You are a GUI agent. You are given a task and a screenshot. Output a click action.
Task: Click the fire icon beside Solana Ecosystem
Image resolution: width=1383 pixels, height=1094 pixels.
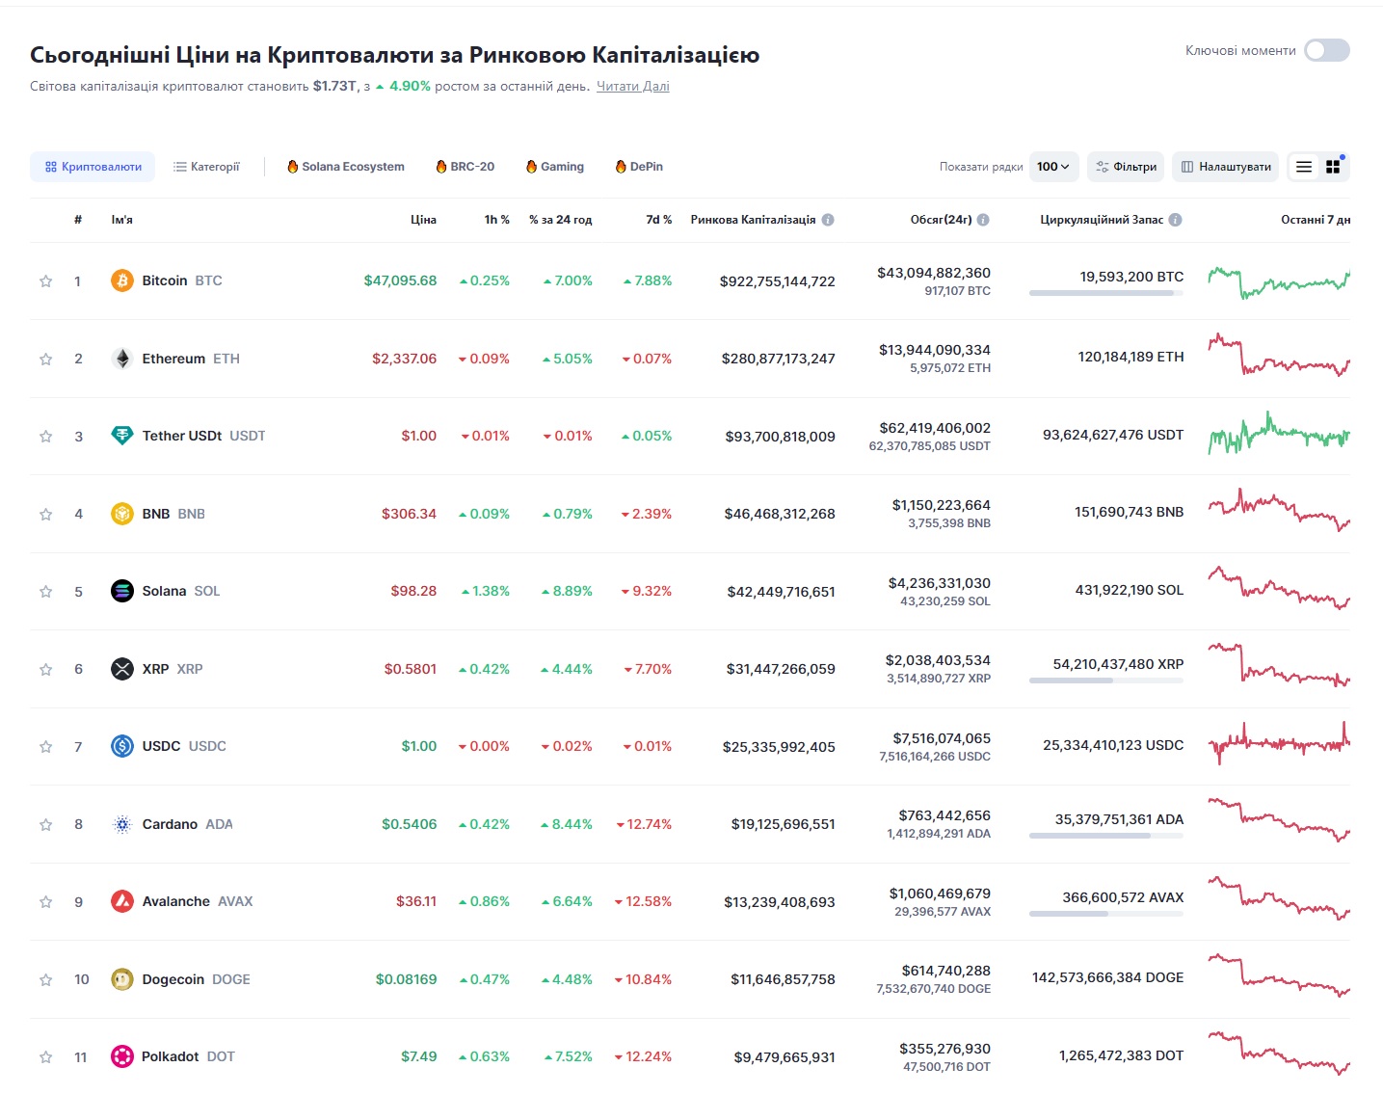pos(292,167)
